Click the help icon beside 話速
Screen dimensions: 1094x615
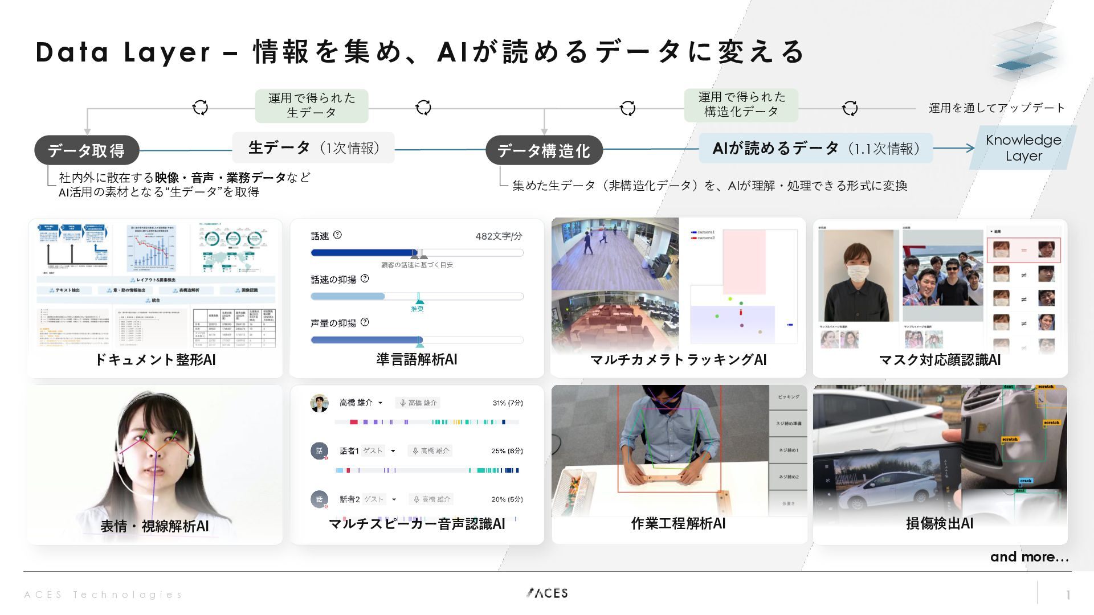click(x=337, y=235)
